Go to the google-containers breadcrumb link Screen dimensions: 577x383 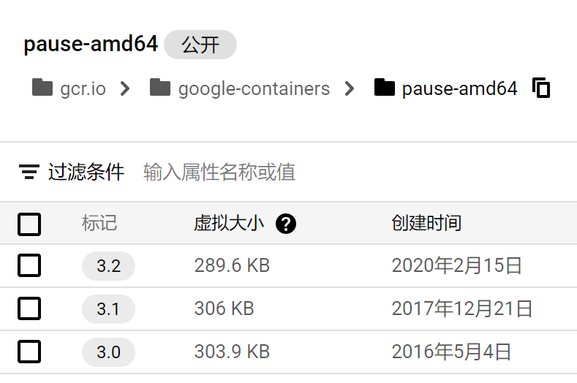tap(254, 88)
